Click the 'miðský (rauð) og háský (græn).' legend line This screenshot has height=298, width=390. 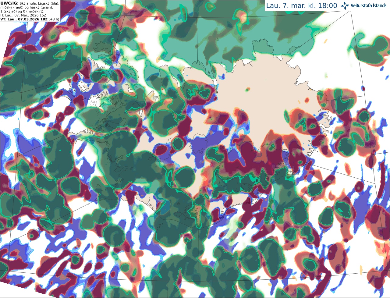tap(26, 7)
